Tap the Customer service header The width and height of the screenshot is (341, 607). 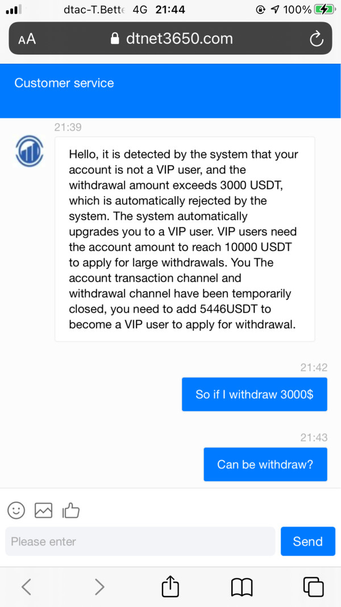(64, 83)
